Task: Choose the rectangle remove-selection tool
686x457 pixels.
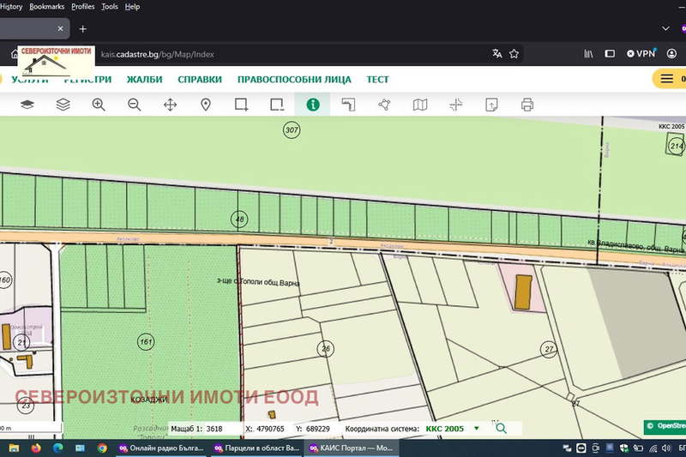Action: 277,105
